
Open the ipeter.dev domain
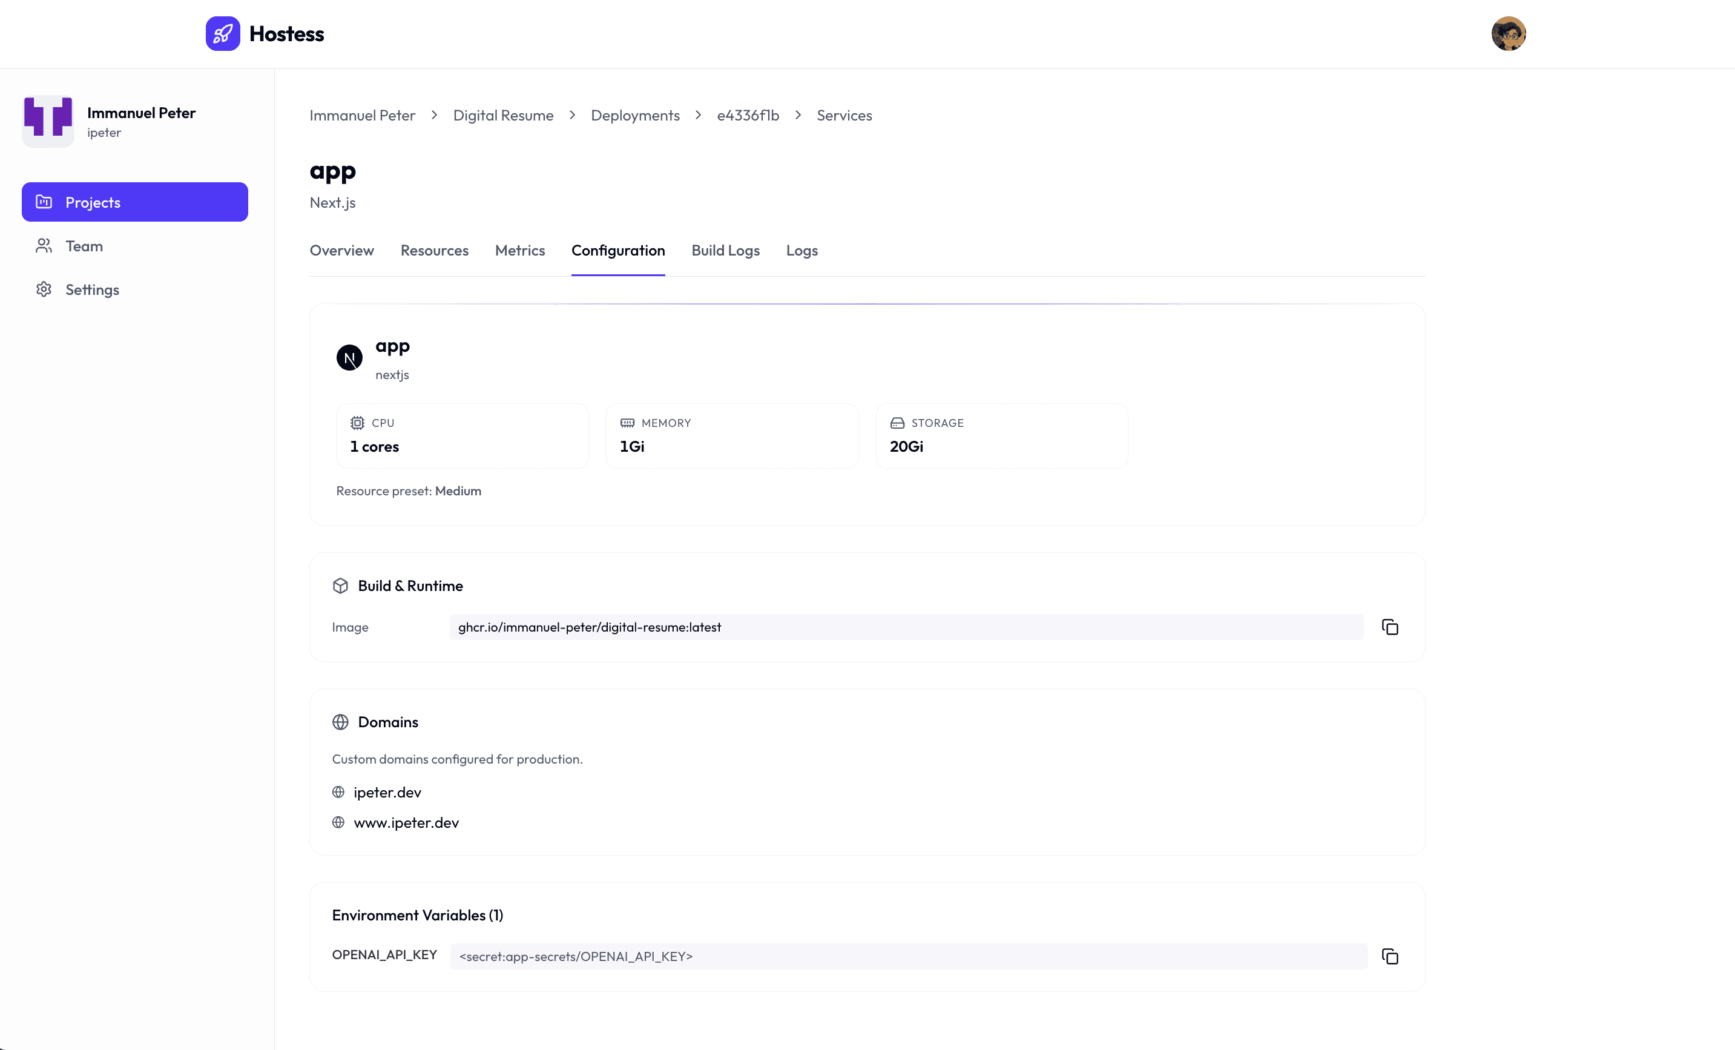tap(387, 792)
